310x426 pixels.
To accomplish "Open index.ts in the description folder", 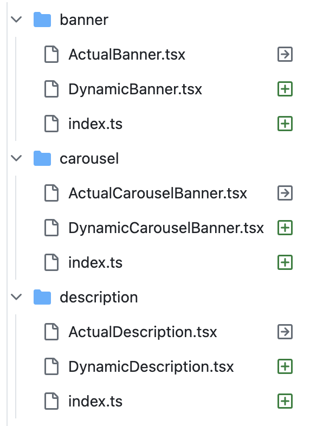I will point(95,401).
